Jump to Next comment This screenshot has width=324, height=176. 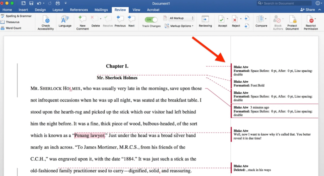coord(131,19)
